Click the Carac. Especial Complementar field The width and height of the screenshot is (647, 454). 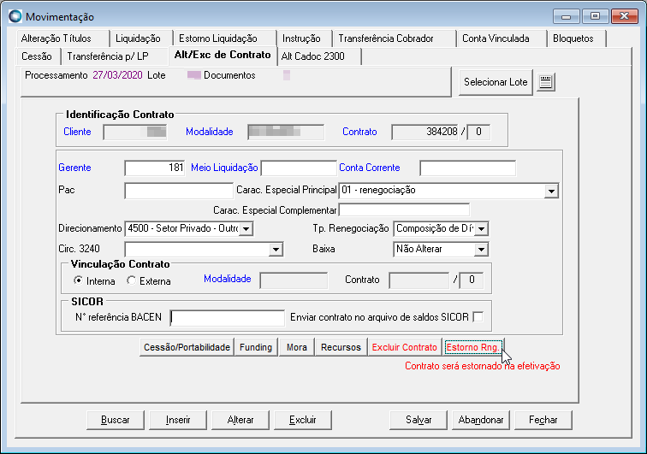404,209
